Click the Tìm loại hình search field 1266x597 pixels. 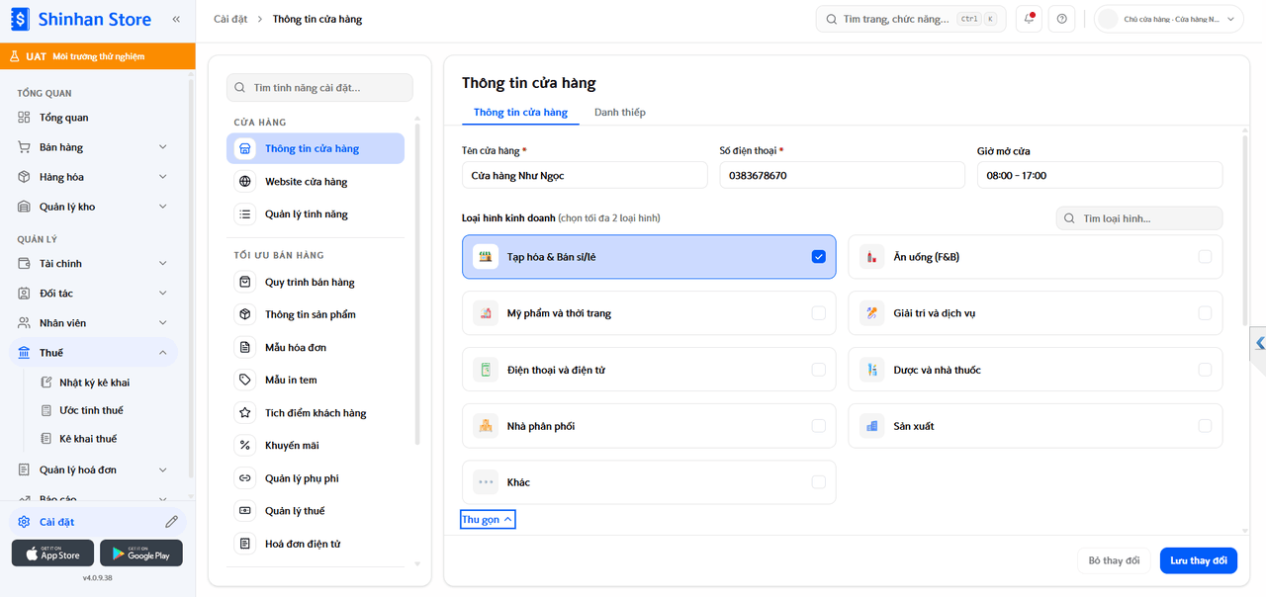[x=1139, y=218]
